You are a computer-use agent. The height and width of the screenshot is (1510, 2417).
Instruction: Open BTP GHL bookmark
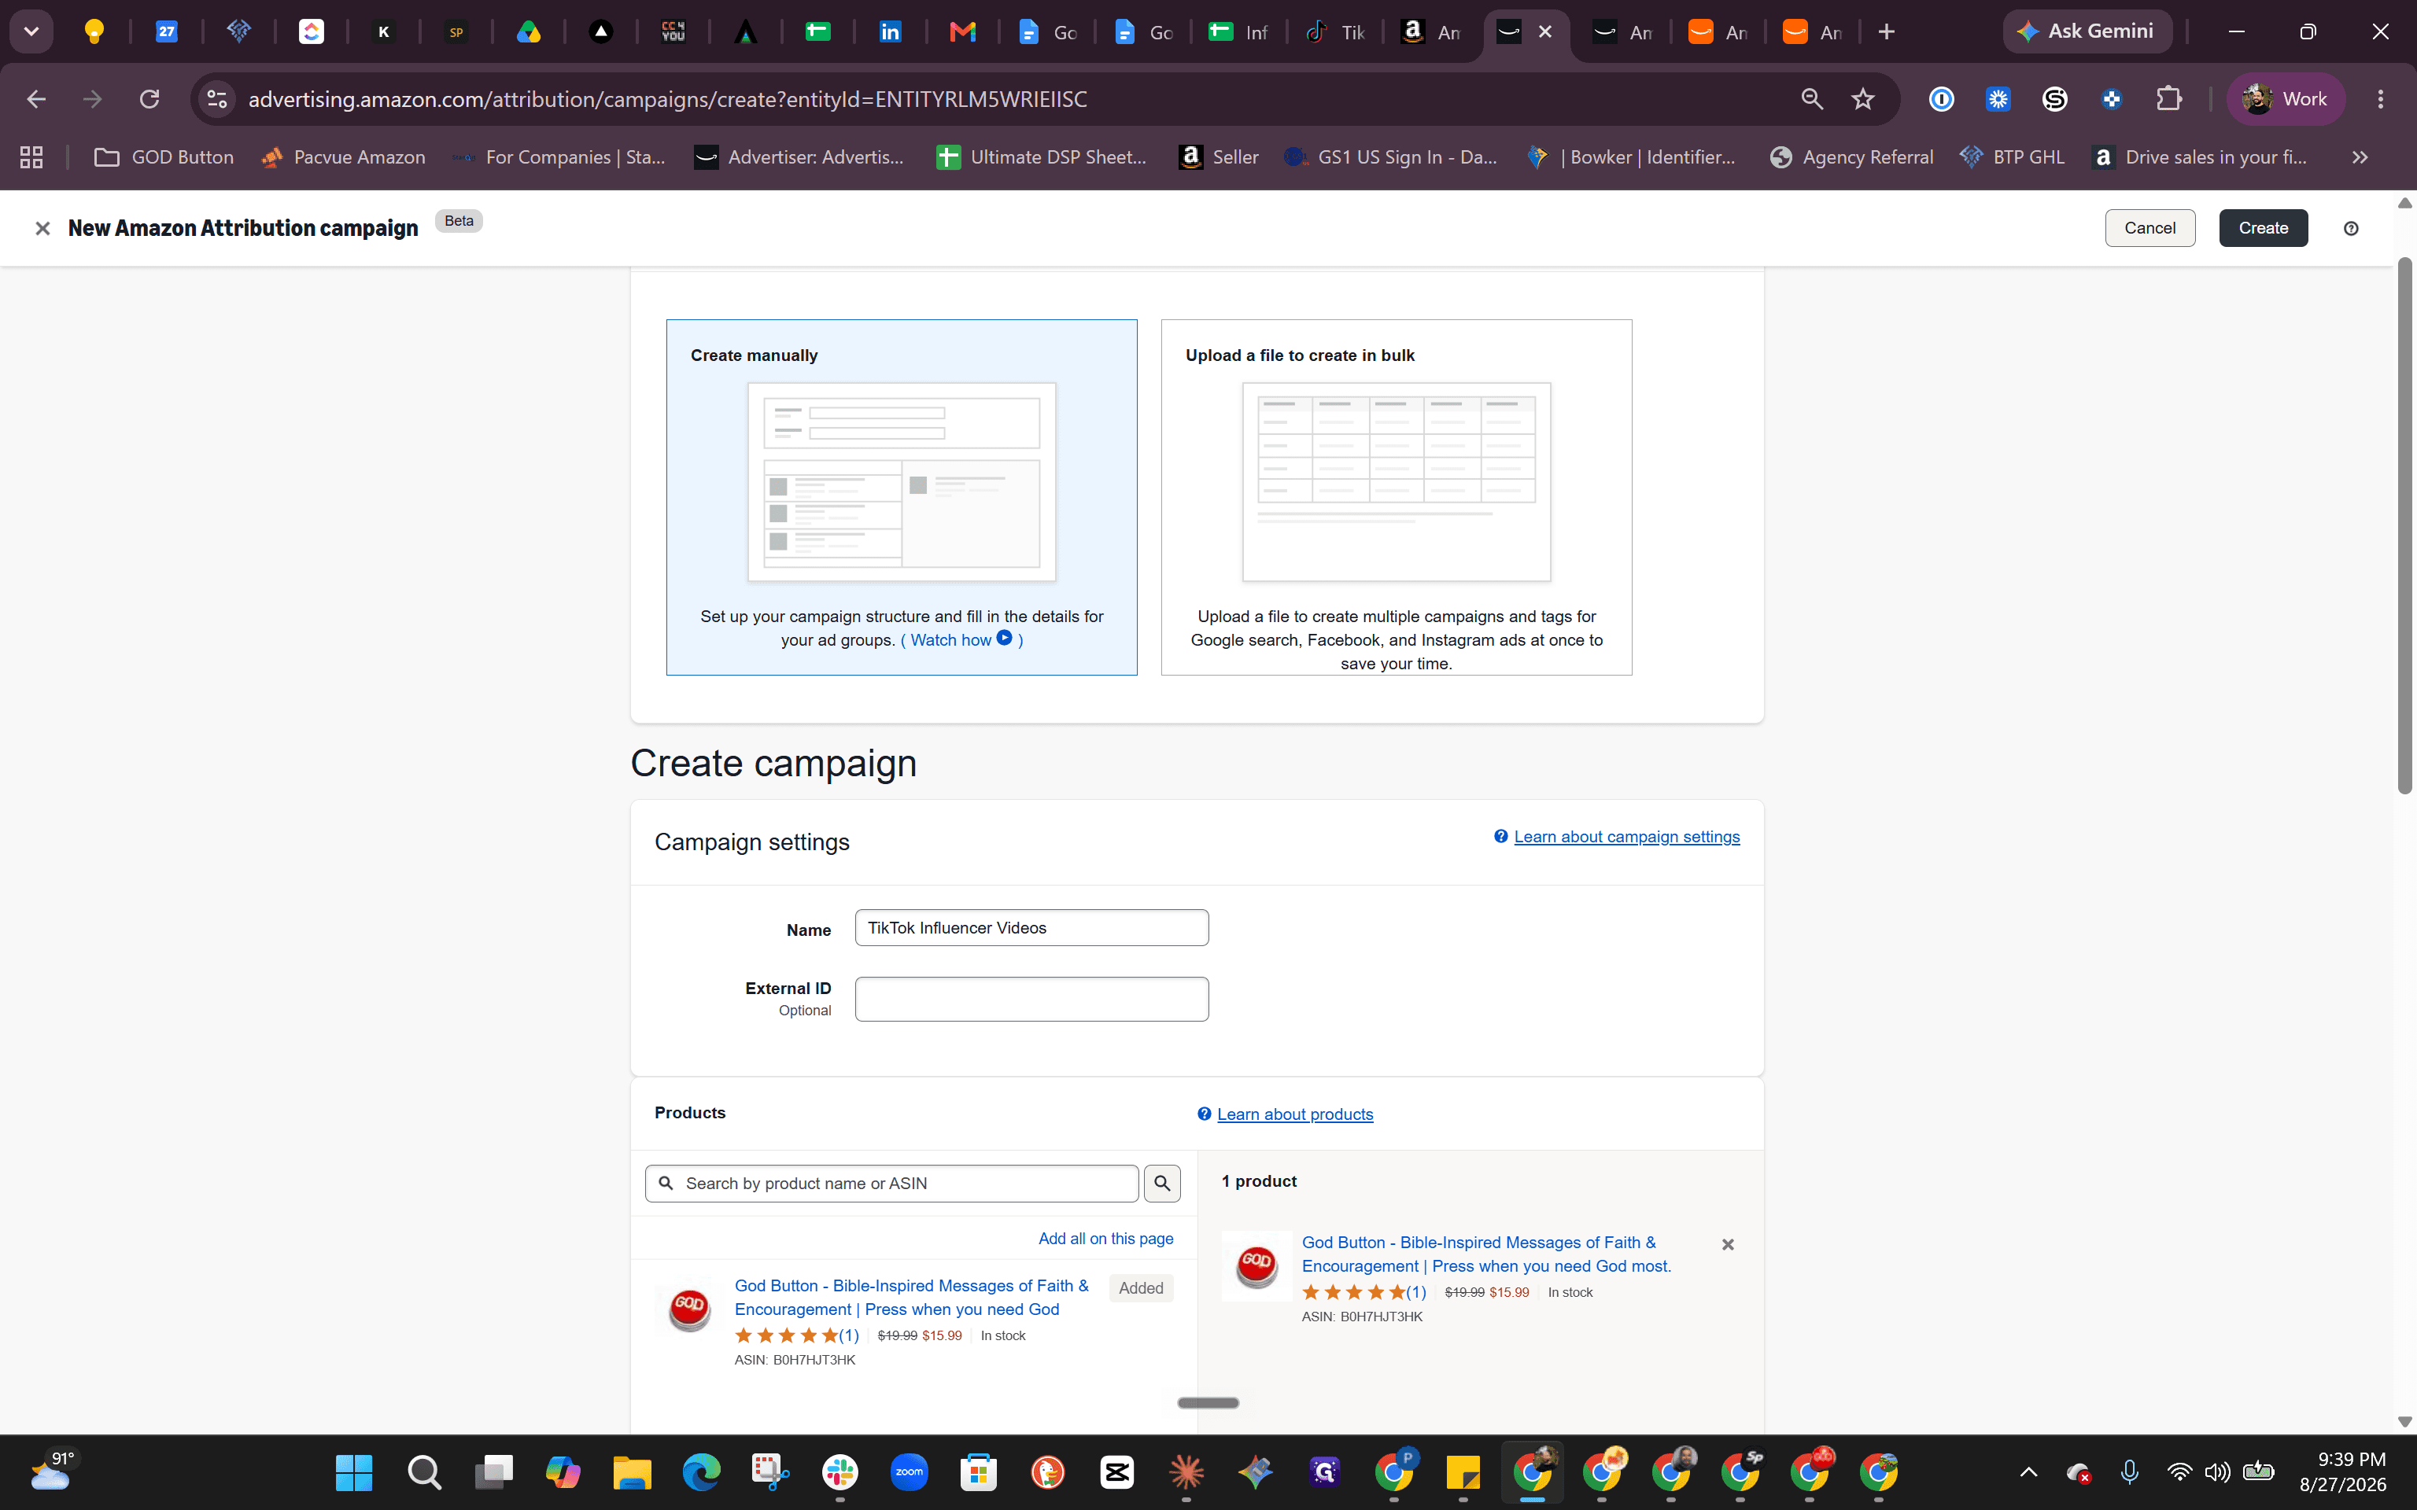pyautogui.click(x=2012, y=157)
